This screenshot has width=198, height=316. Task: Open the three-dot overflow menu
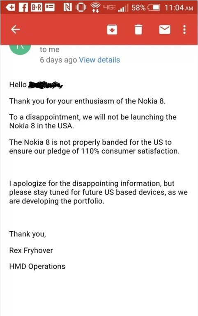tap(184, 30)
